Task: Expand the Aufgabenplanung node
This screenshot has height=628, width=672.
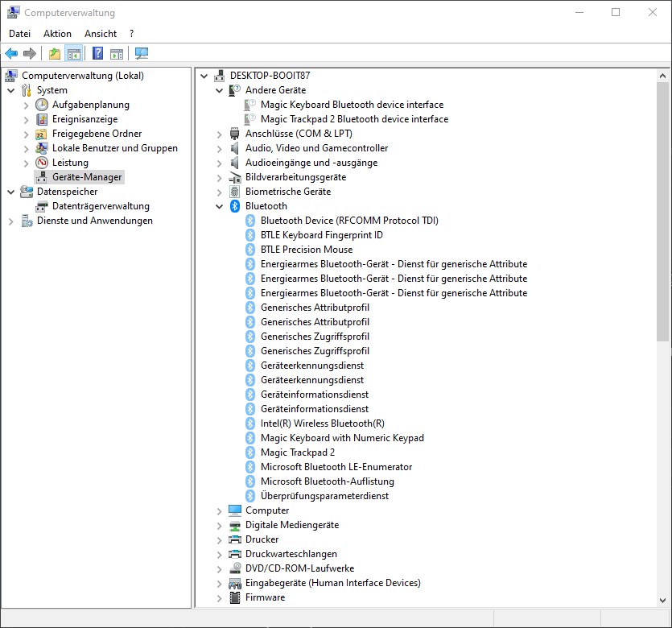Action: (x=27, y=105)
